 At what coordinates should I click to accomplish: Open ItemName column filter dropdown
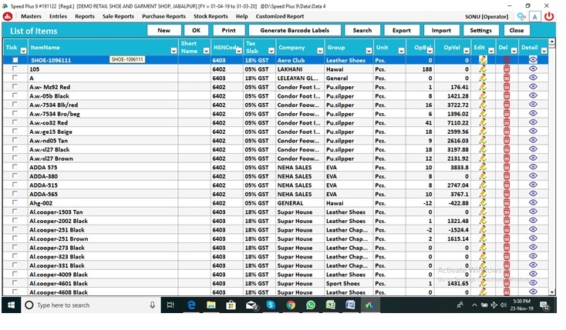(174, 51)
